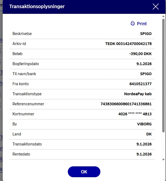Click the printer icon
Screen dimensions: 166x181
133,24
